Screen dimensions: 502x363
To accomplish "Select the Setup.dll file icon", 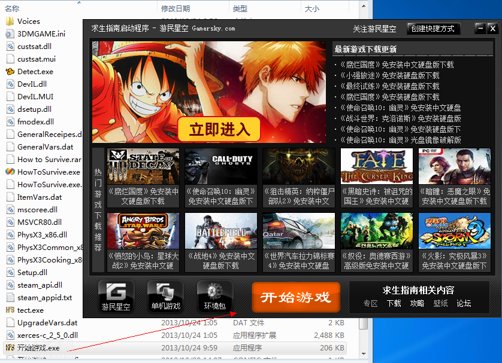I will pos(10,273).
